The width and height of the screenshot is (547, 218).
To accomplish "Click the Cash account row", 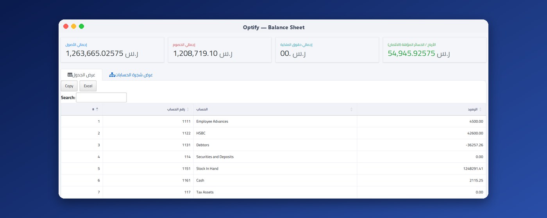I will [x=273, y=180].
